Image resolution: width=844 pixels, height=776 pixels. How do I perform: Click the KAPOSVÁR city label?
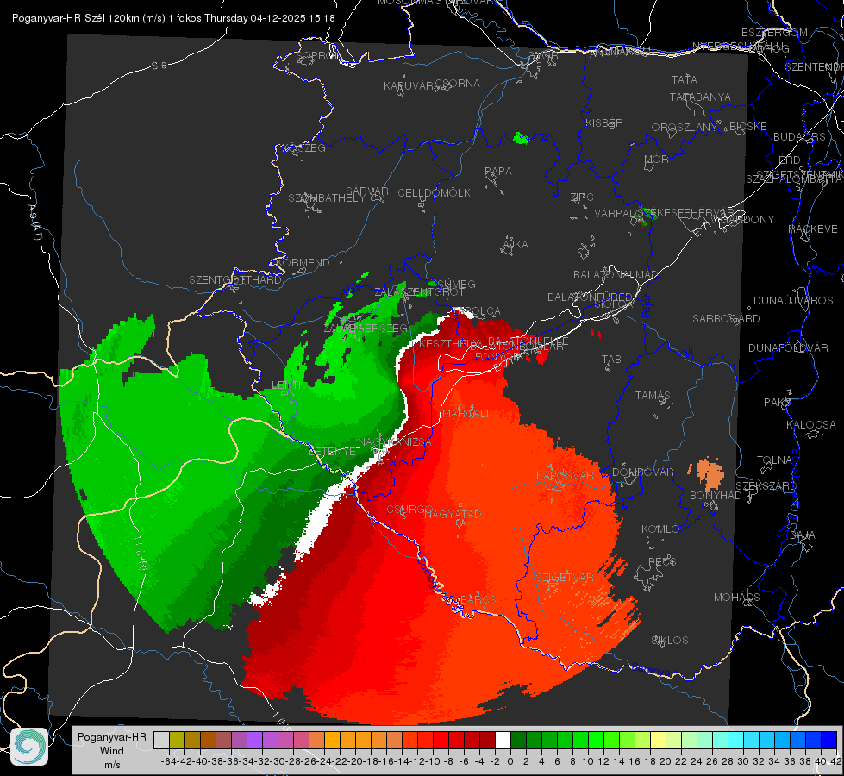click(x=565, y=475)
